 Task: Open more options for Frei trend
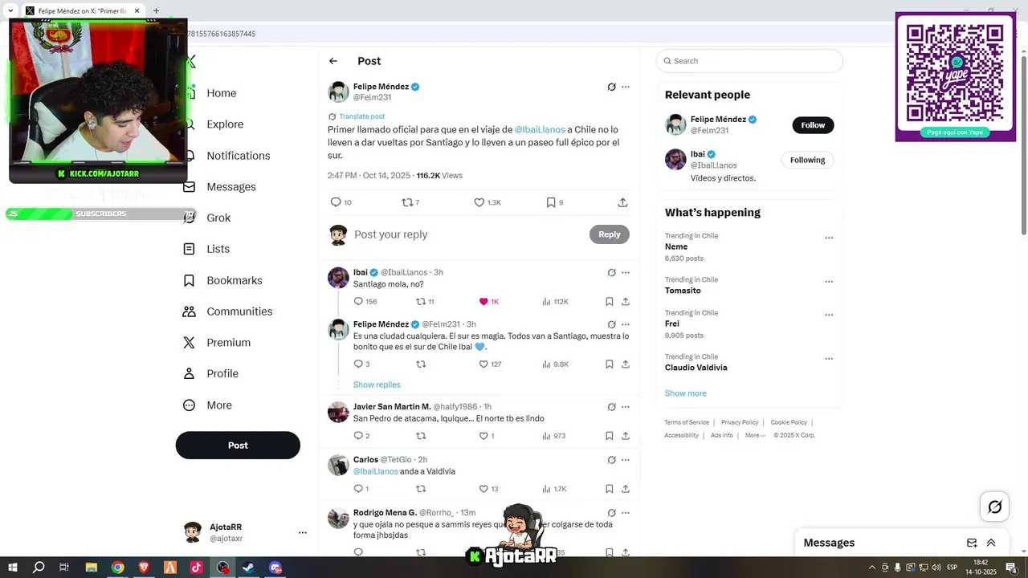(829, 315)
